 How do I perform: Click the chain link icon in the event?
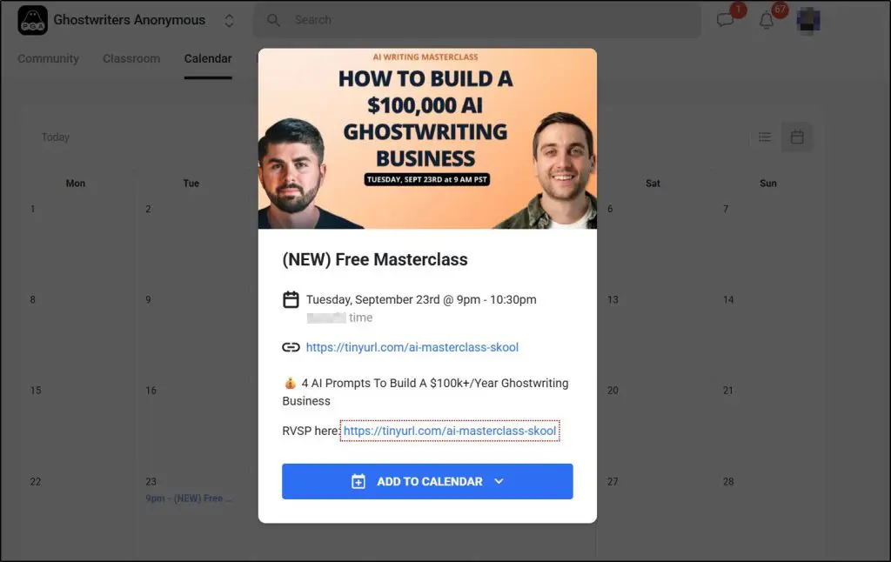click(x=291, y=347)
